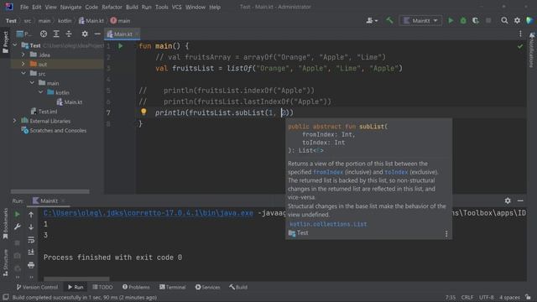The height and width of the screenshot is (302, 537).
Task: Open the Services tool window
Action: [207, 287]
